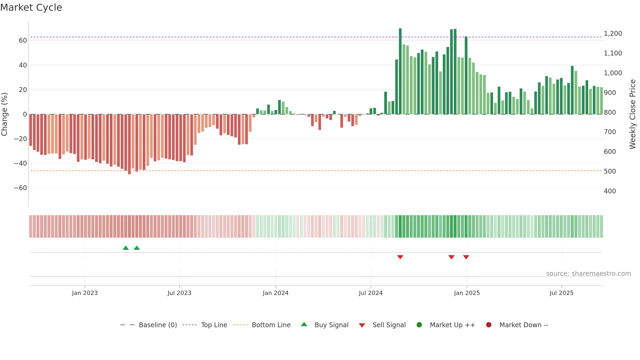Click the green Buy Signal triangle in the legend

click(304, 324)
